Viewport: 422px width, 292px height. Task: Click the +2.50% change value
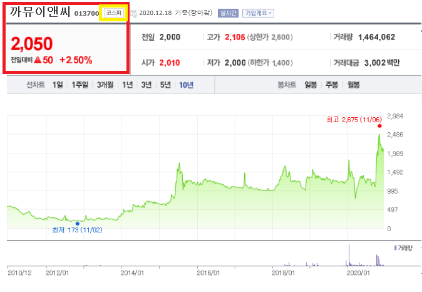click(x=76, y=60)
